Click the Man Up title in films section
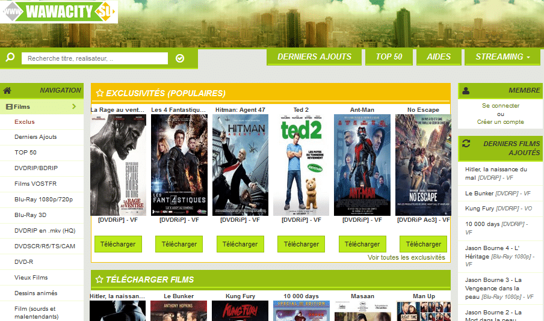The image size is (544, 321). 424,296
